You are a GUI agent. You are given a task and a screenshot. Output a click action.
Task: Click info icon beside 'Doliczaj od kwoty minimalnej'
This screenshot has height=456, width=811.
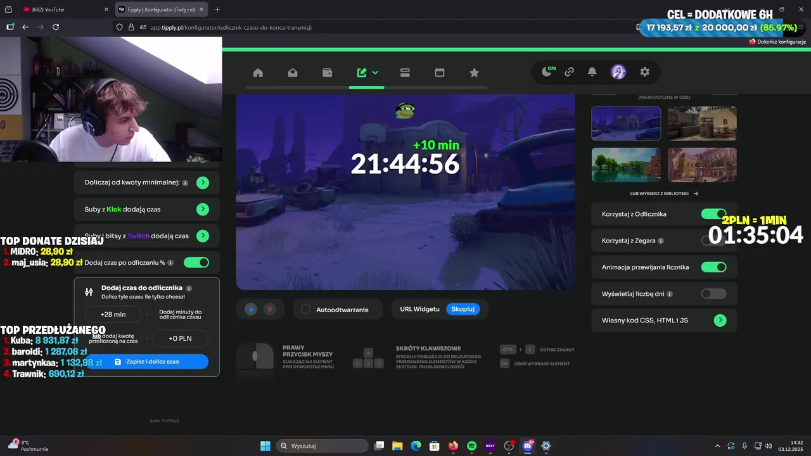click(185, 182)
